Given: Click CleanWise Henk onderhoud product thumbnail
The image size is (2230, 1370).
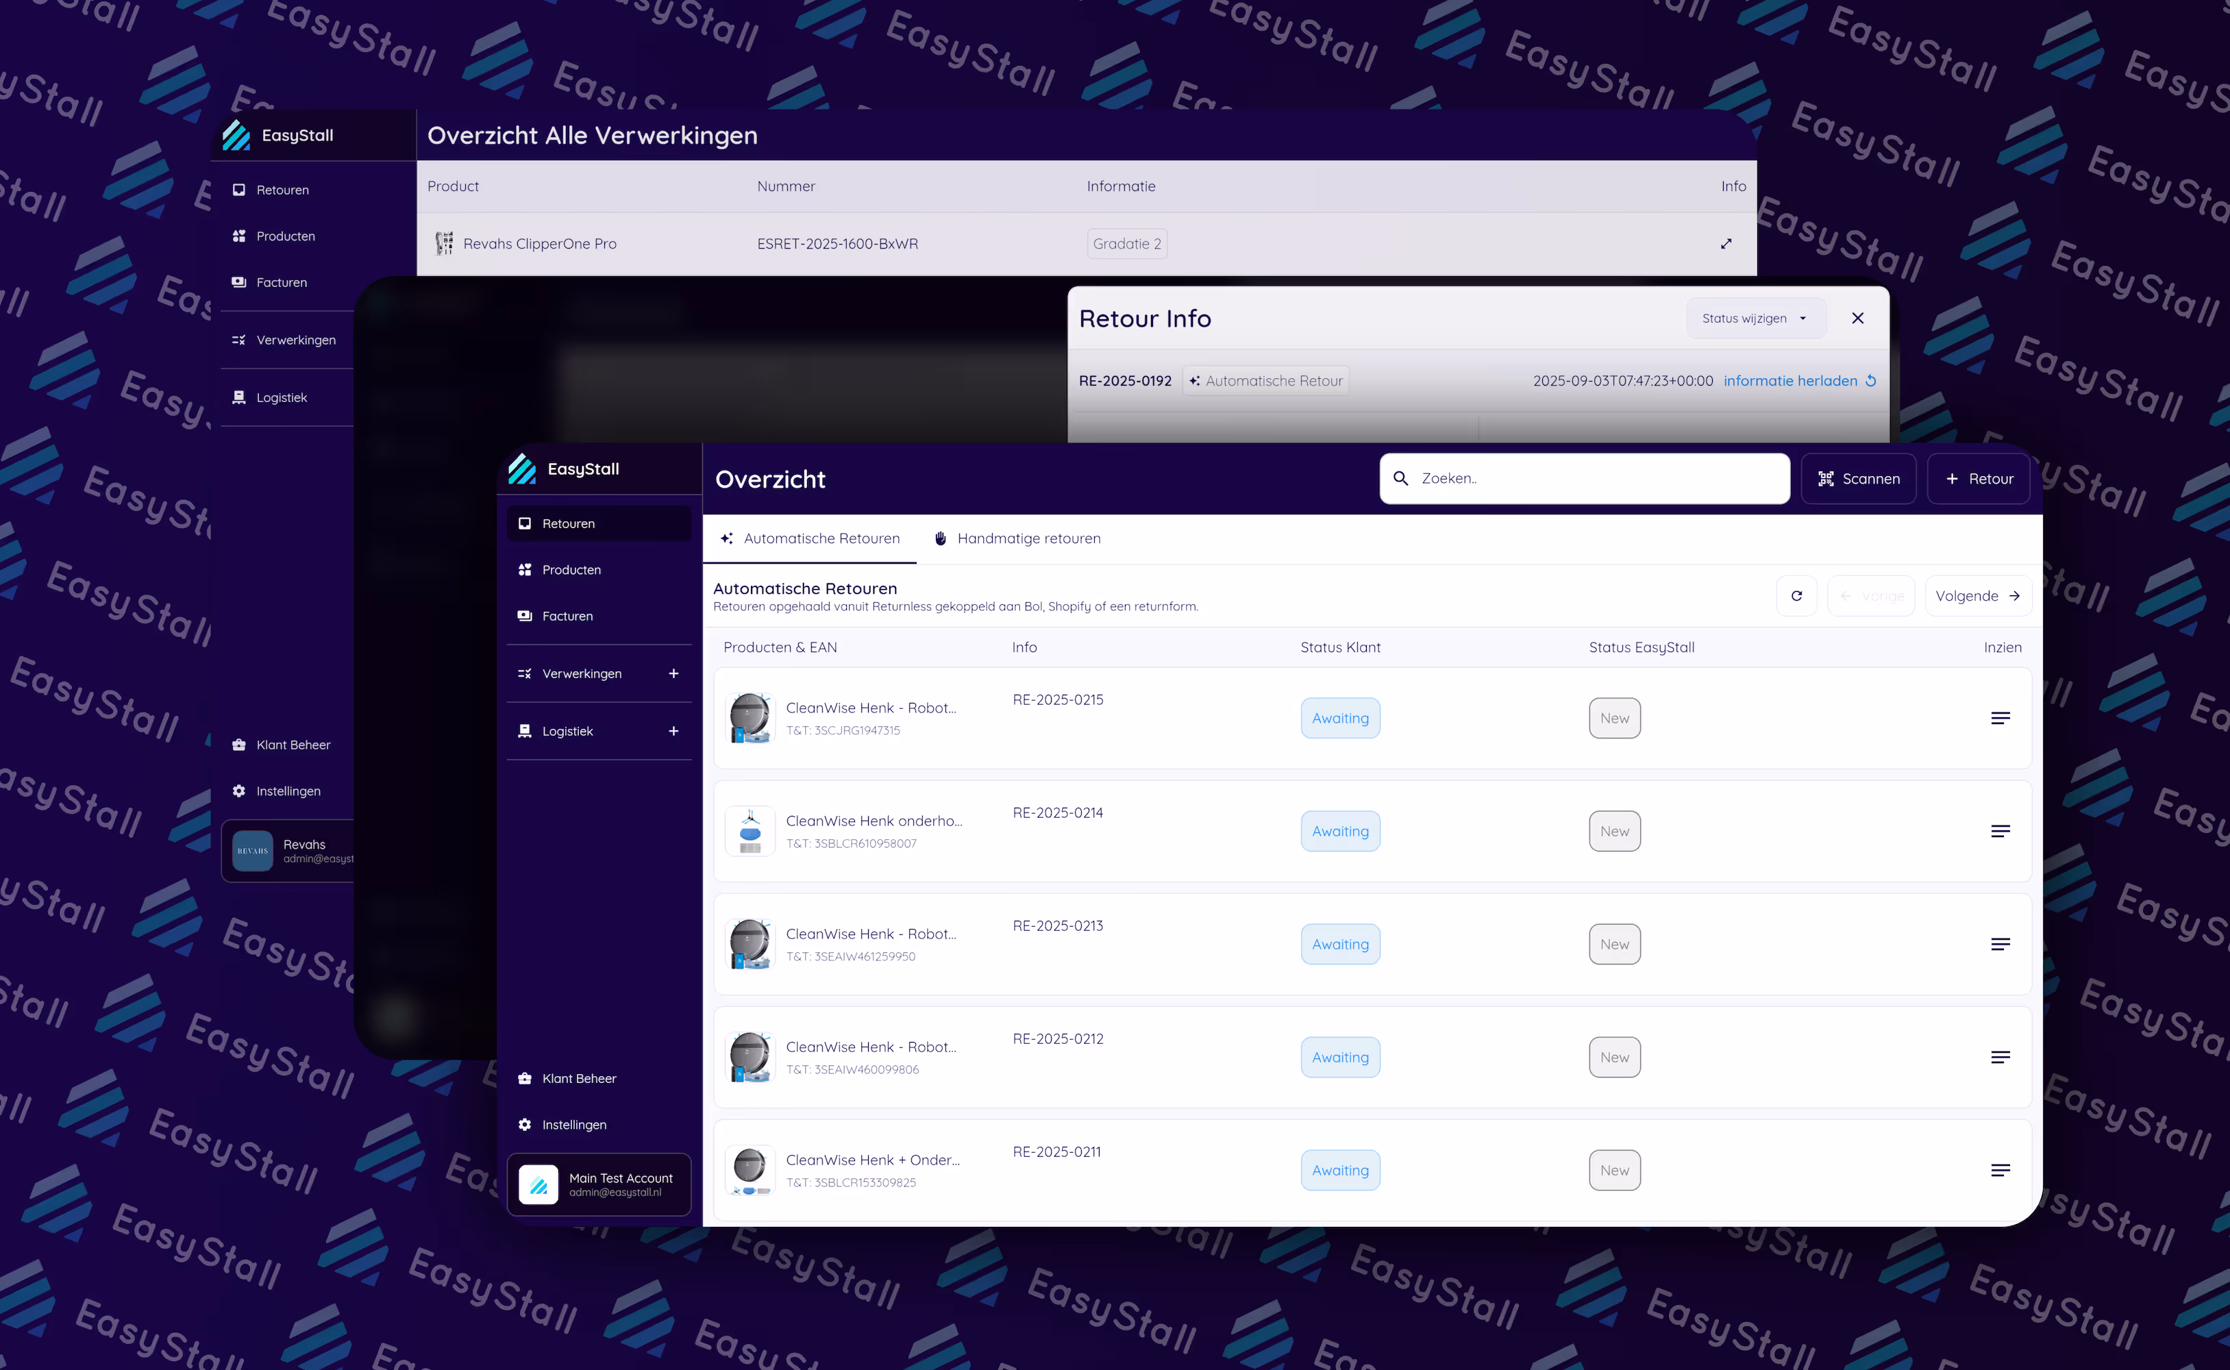Looking at the screenshot, I should click(750, 831).
